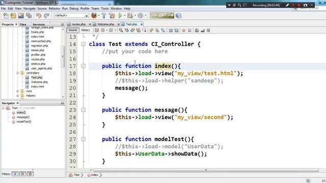Viewport: 326px width, 183px height.
Task: Collapse the index() function fold
Action: point(84,66)
